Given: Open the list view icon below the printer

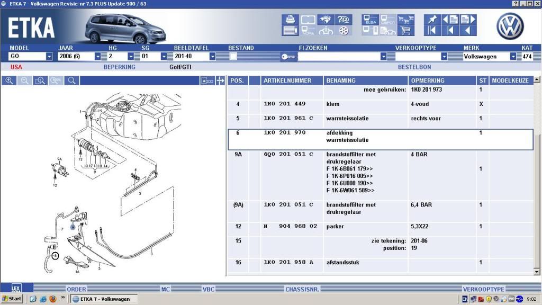Looking at the screenshot, I should (290, 31).
